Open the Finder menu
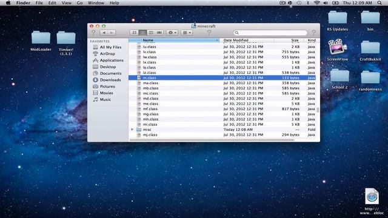Screen dimensions: 388x218 [x=23, y=3]
